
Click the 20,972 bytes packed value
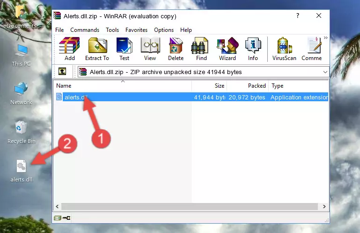247,98
